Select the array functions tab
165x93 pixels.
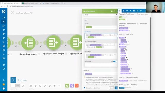pyautogui.click(x=137, y=11)
